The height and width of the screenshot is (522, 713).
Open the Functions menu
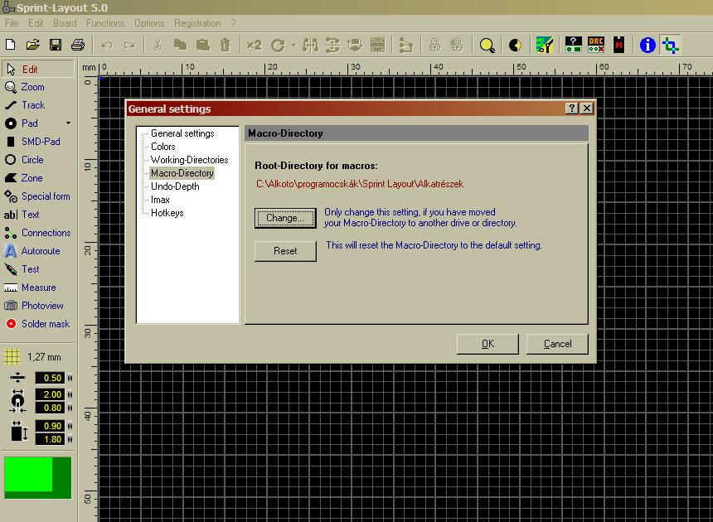pyautogui.click(x=105, y=22)
